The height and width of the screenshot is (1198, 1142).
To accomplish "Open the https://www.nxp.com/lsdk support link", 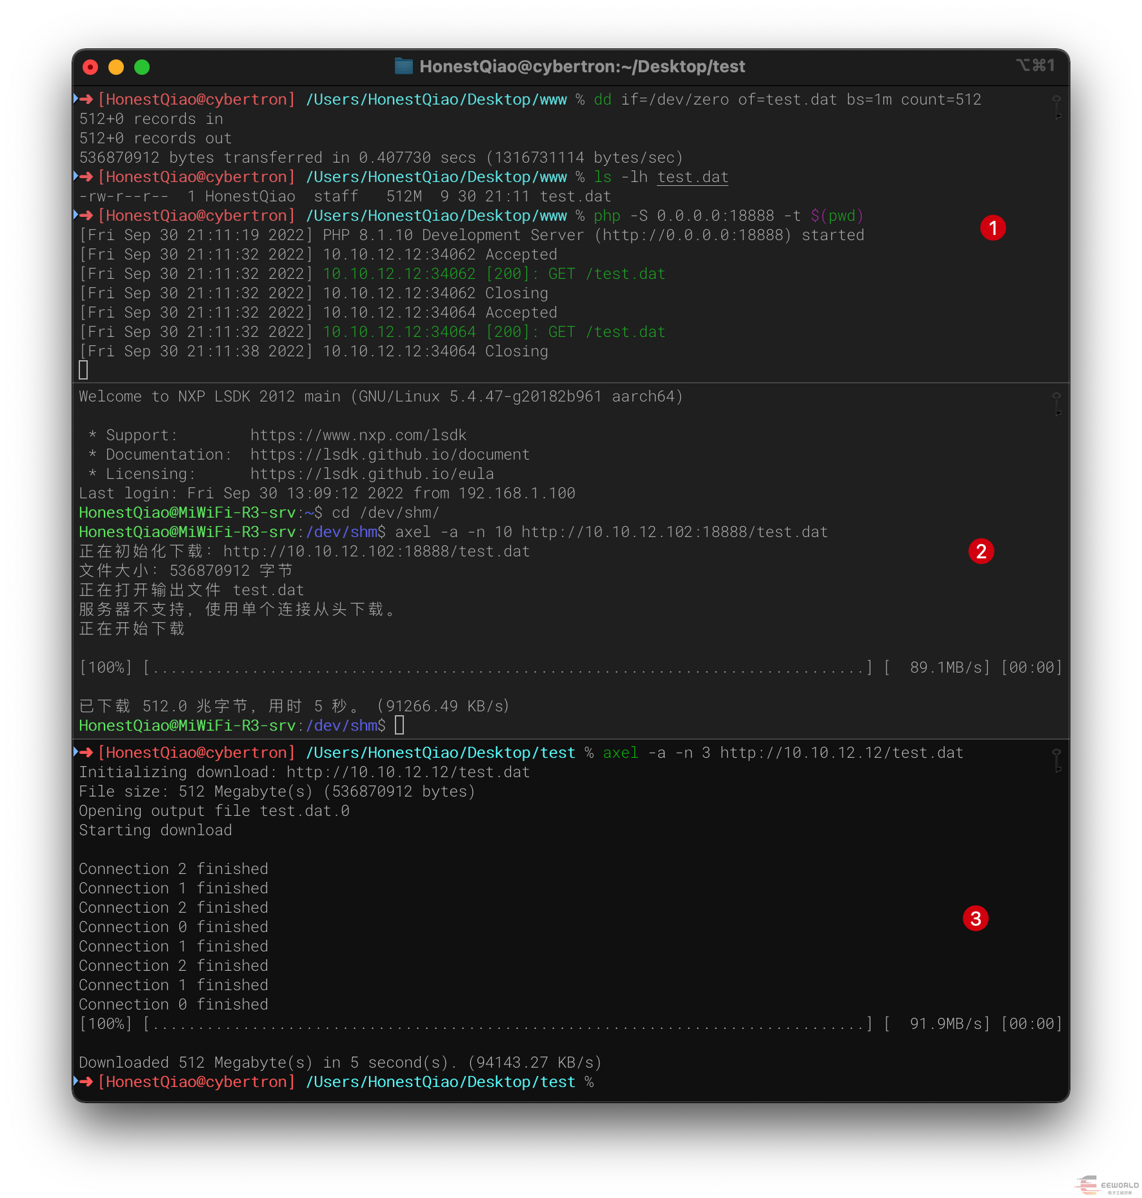I will [358, 435].
